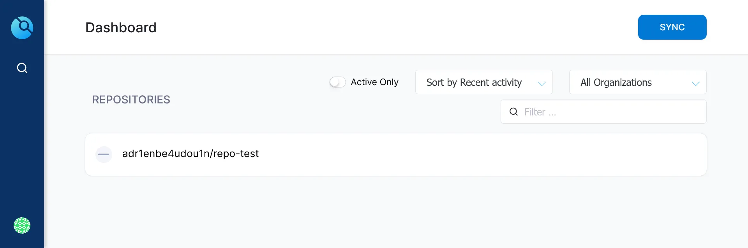Select the "All Organizations" text
Image resolution: width=748 pixels, height=248 pixels.
[616, 82]
